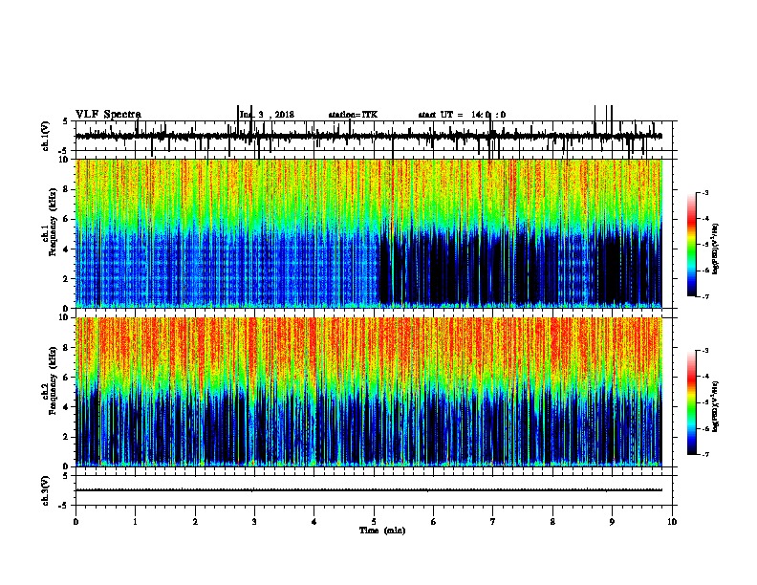Click the ch.2 spectrogram panel
The image size is (757, 585).
(369, 392)
